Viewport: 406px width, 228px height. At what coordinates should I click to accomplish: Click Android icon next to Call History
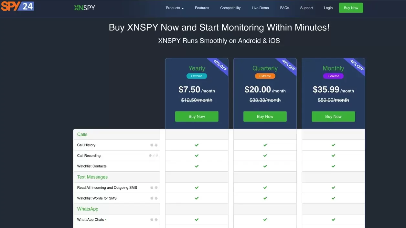(x=156, y=145)
